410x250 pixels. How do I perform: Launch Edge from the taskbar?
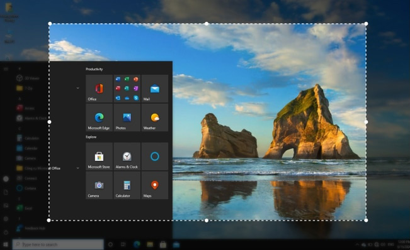click(137, 244)
